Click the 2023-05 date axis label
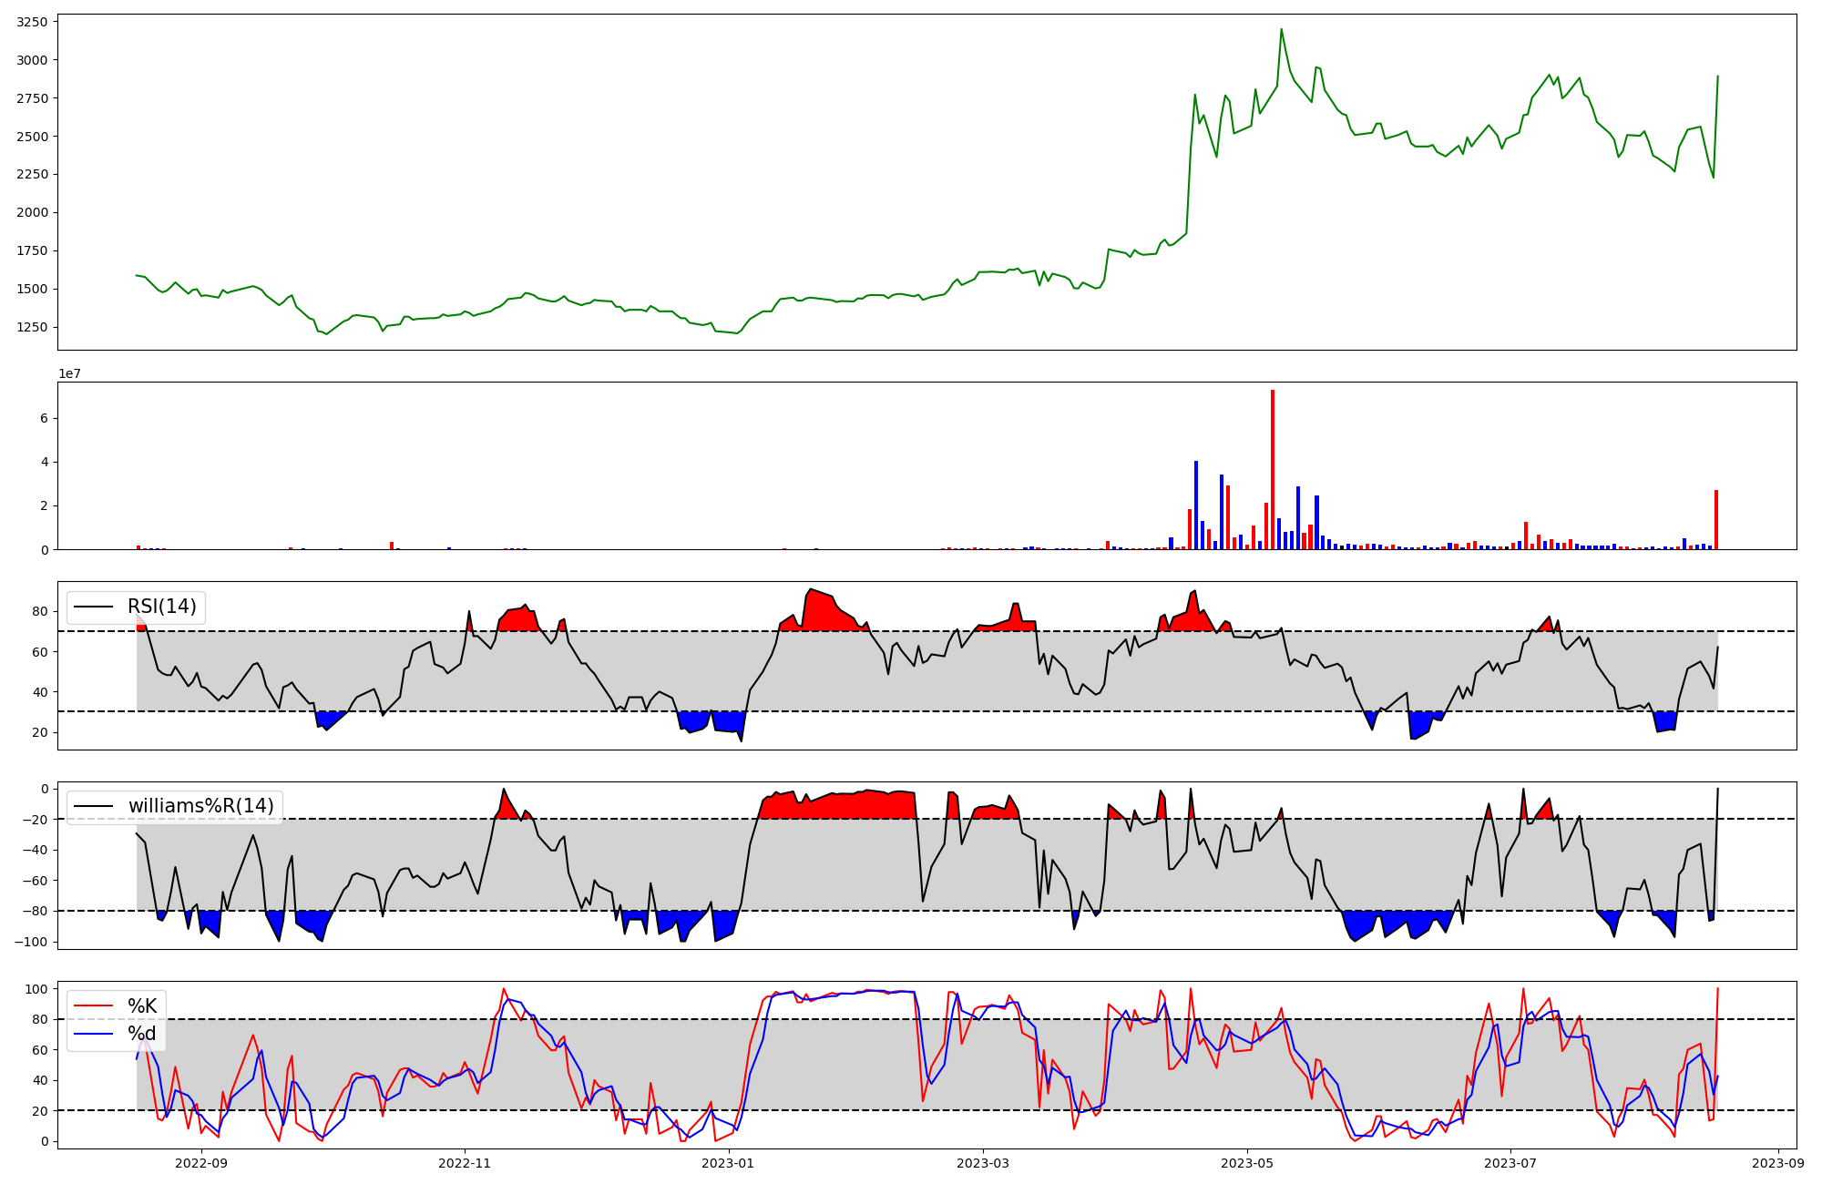Image resolution: width=1822 pixels, height=1184 pixels. tap(1247, 1162)
